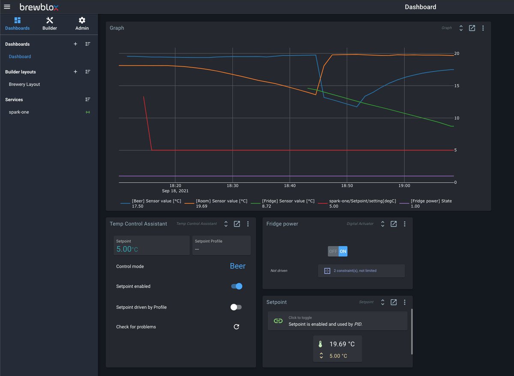
Task: Click the Not driven label
Action: coord(279,271)
